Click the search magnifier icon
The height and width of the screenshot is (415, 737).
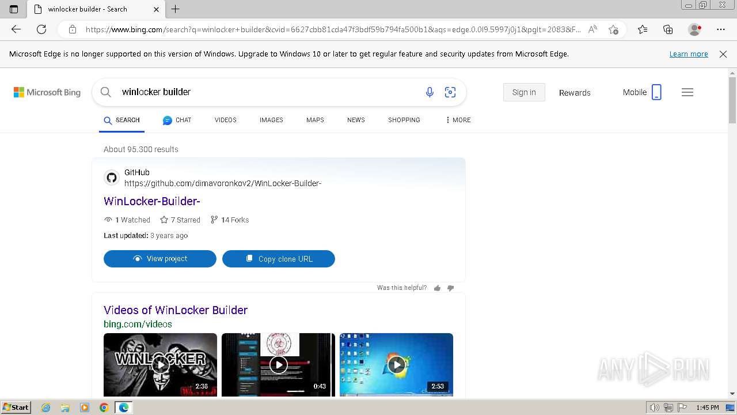[105, 92]
